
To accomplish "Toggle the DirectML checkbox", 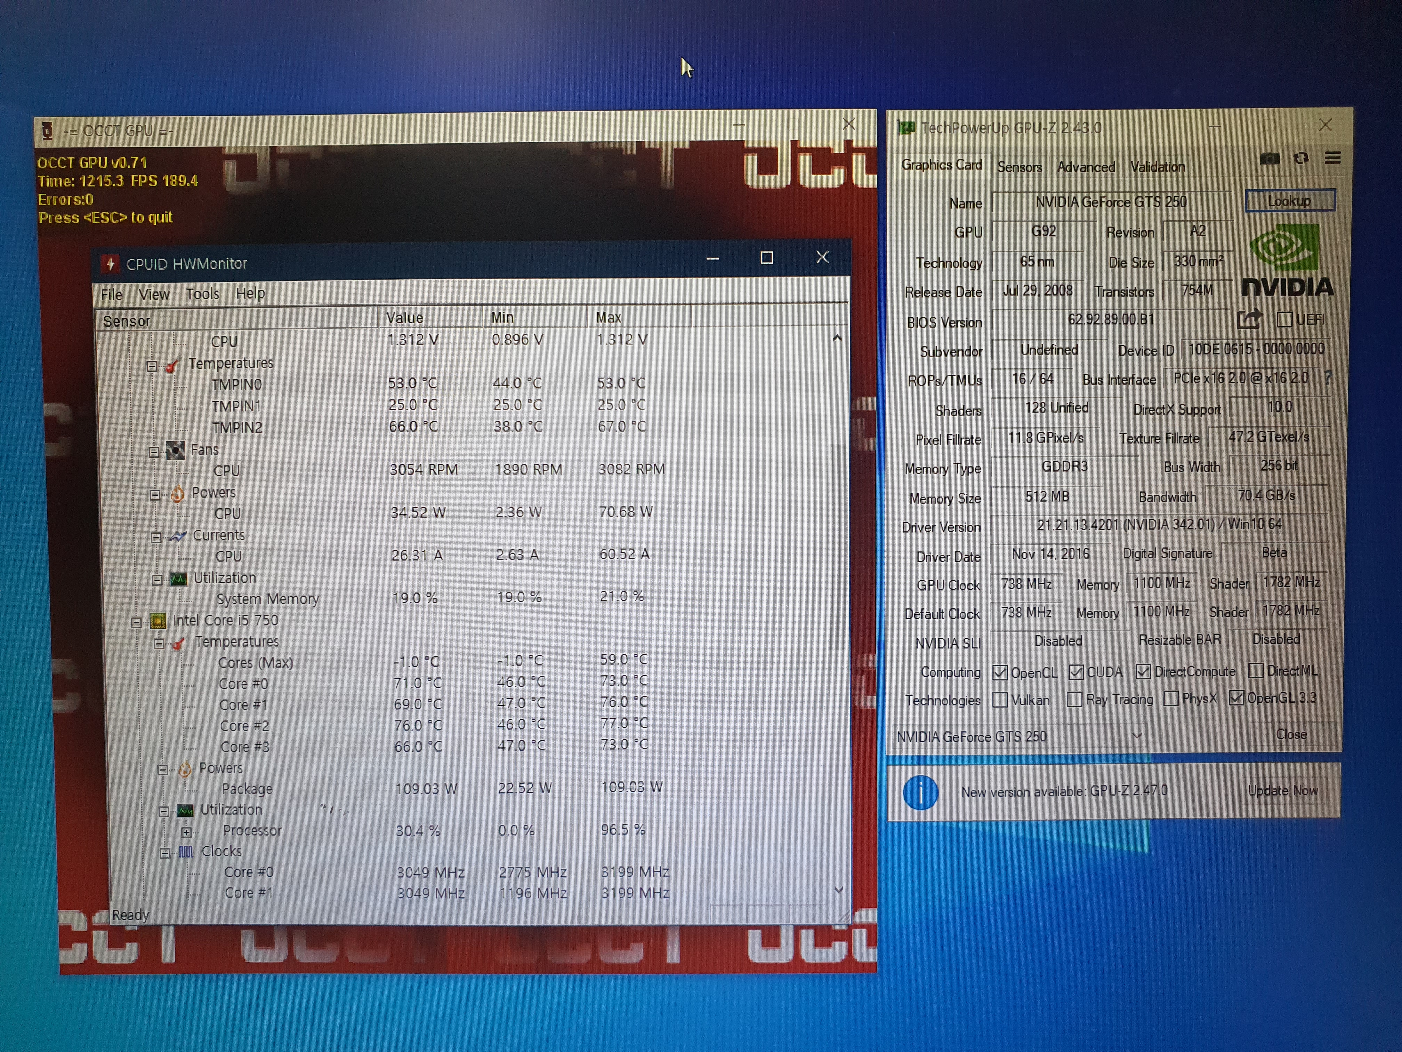I will [x=1256, y=670].
